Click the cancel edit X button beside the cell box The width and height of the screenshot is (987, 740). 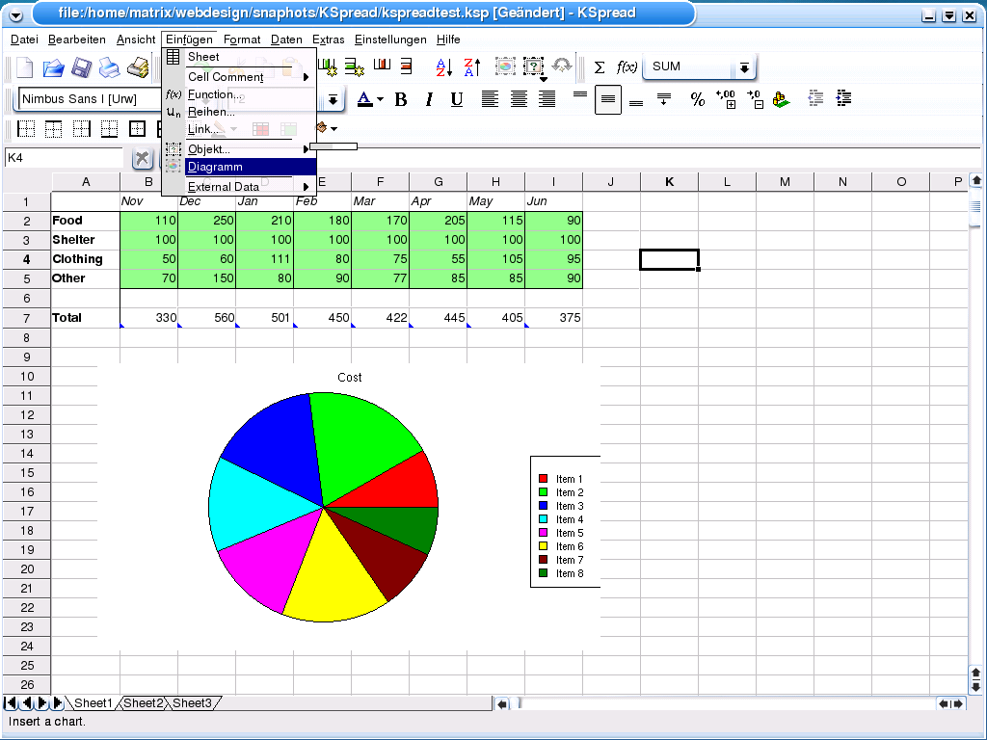(x=142, y=158)
